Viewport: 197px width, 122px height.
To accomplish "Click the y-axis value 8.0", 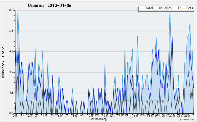I will pos(11,10).
